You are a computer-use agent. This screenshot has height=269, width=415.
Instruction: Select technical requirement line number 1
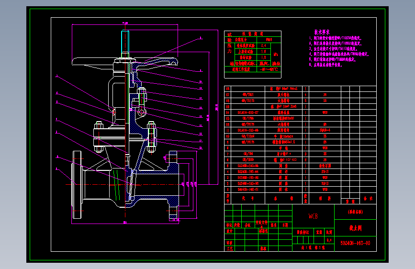click(x=336, y=38)
